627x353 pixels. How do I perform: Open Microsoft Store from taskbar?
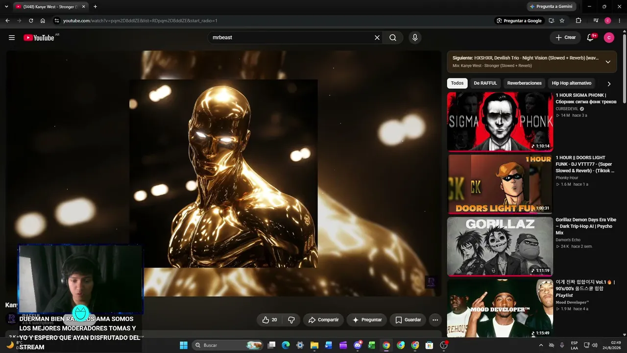[x=430, y=345]
